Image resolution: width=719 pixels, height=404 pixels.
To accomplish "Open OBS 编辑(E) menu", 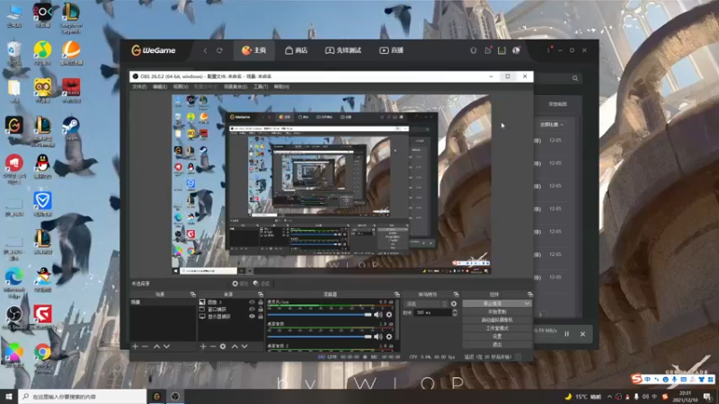I will [160, 86].
